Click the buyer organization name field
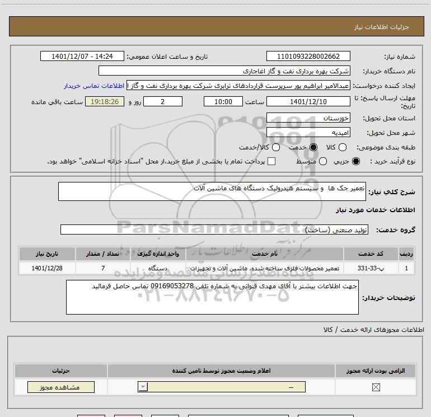The height and width of the screenshot is (417, 431). (224, 71)
